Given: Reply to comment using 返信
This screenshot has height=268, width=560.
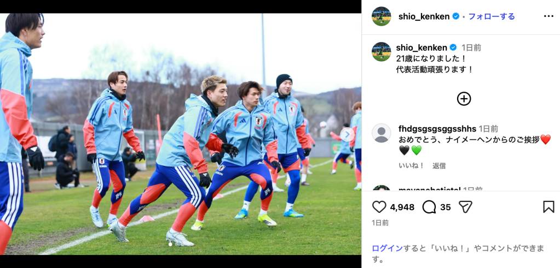Looking at the screenshot, I should click(x=439, y=166).
